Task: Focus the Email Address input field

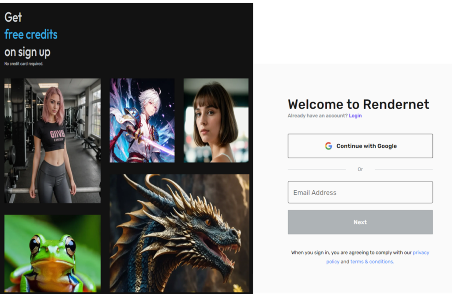Action: [360, 192]
